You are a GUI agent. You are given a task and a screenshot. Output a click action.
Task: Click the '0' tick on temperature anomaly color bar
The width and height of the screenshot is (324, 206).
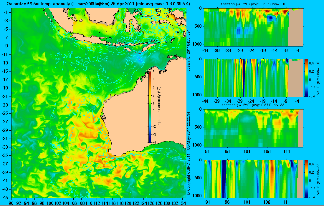(153, 111)
